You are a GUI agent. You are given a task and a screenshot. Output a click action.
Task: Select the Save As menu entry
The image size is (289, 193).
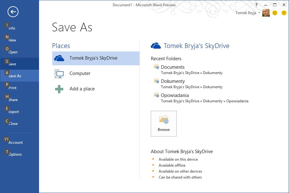click(x=19, y=76)
